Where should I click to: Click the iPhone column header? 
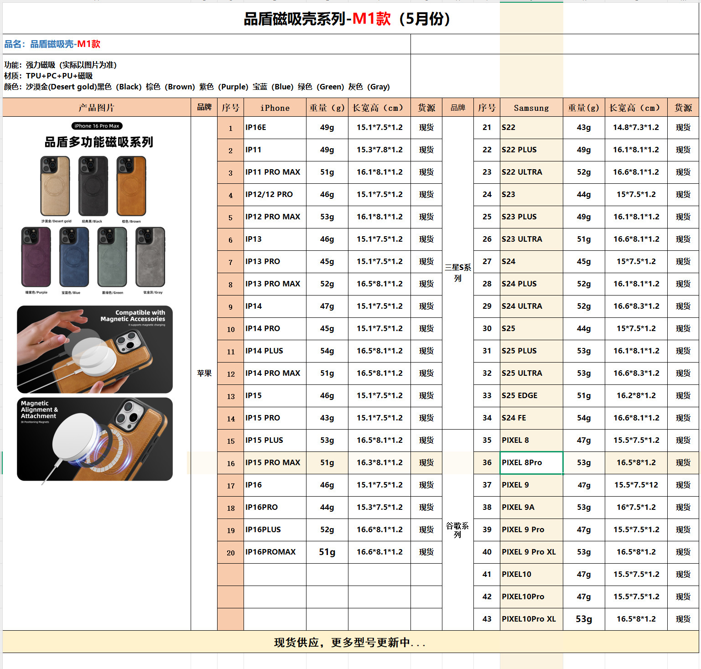pyautogui.click(x=275, y=108)
